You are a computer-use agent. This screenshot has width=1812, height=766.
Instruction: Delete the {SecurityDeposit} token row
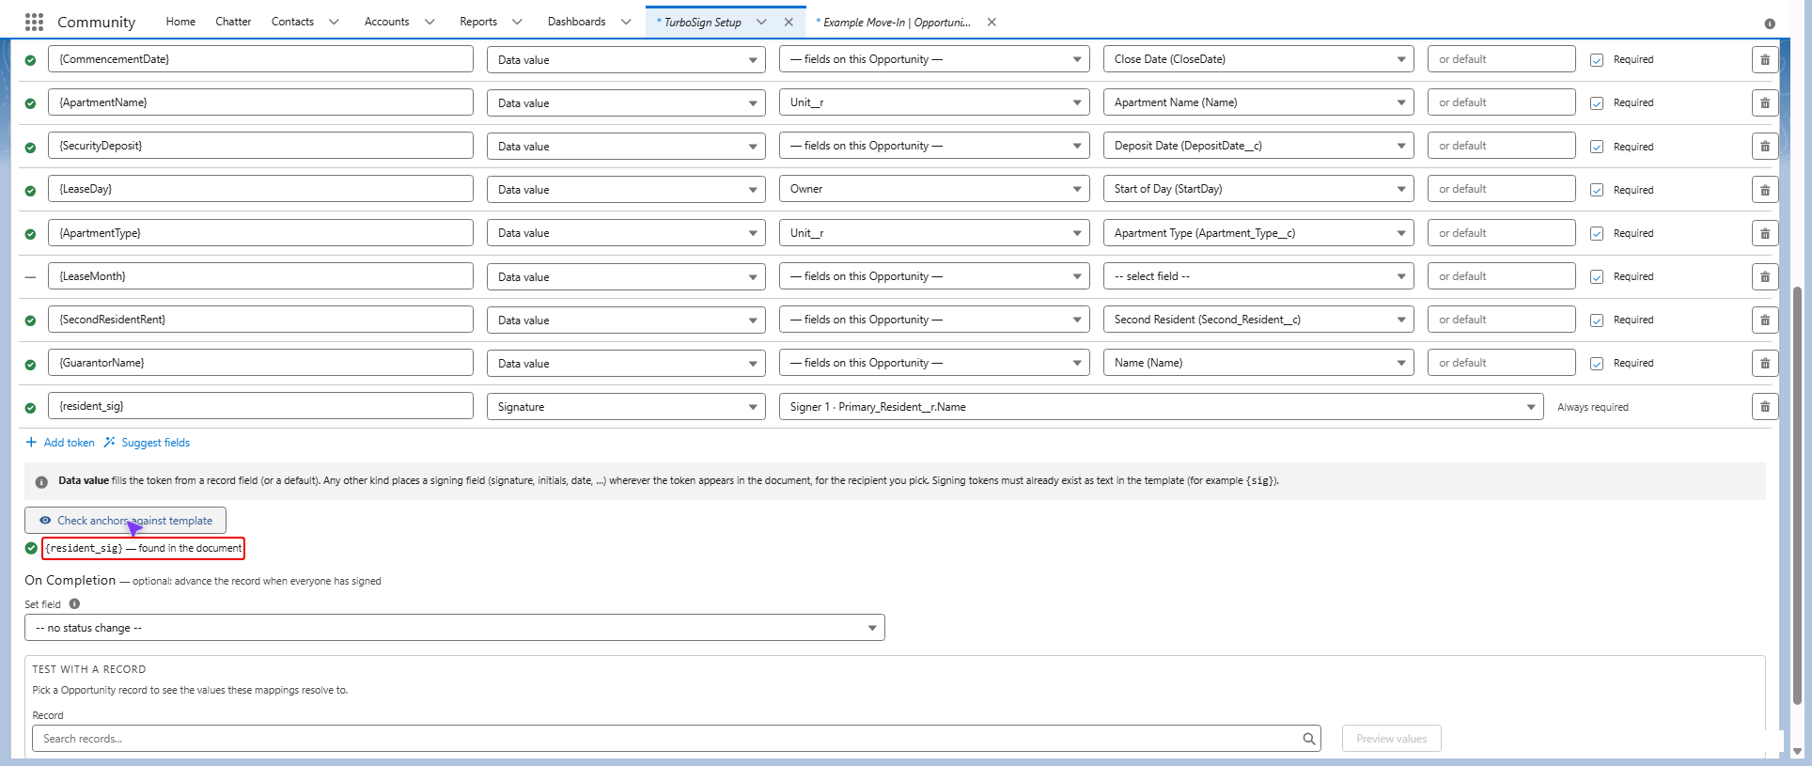[1765, 146]
